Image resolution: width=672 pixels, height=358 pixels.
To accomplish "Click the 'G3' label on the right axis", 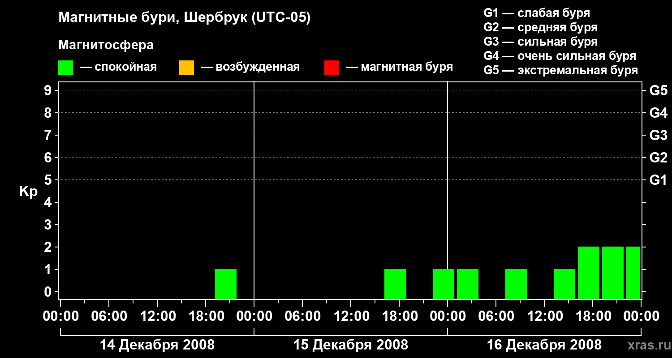I will (x=659, y=135).
